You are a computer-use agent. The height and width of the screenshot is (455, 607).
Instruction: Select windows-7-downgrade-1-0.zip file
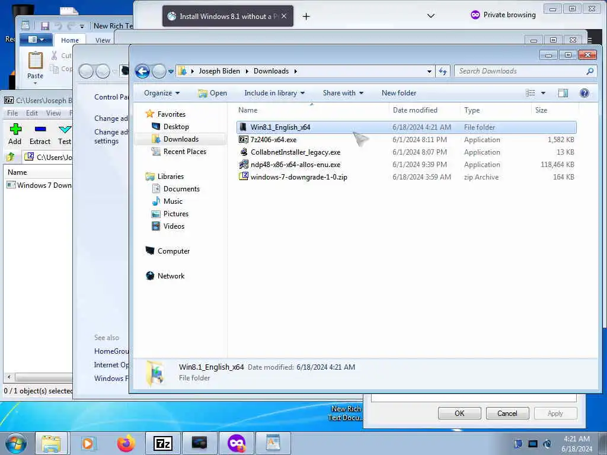coord(406,177)
